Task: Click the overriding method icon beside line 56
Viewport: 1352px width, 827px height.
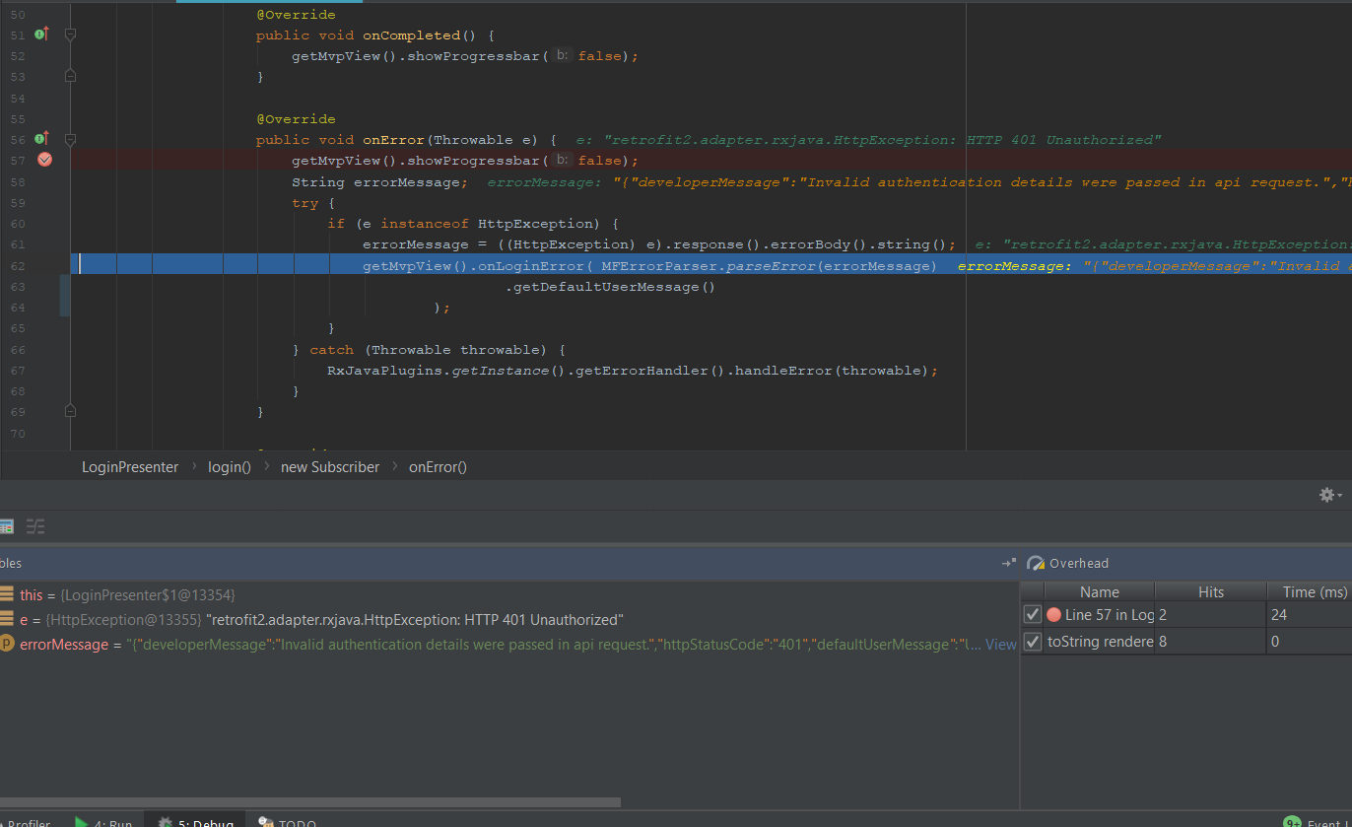Action: (x=39, y=139)
